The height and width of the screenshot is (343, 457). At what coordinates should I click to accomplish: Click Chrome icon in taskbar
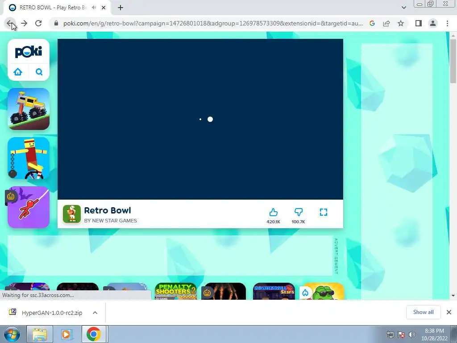94,334
